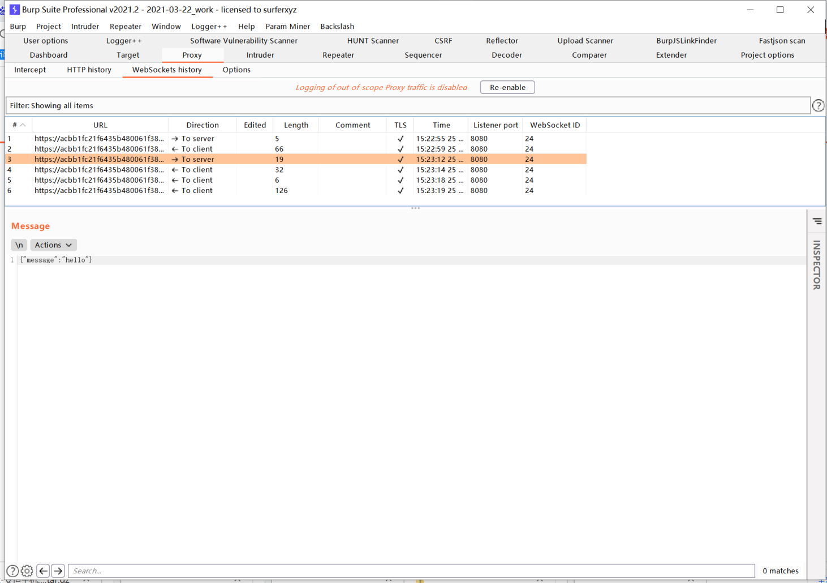Open the Reflector tab
Image resolution: width=827 pixels, height=583 pixels.
coord(502,41)
